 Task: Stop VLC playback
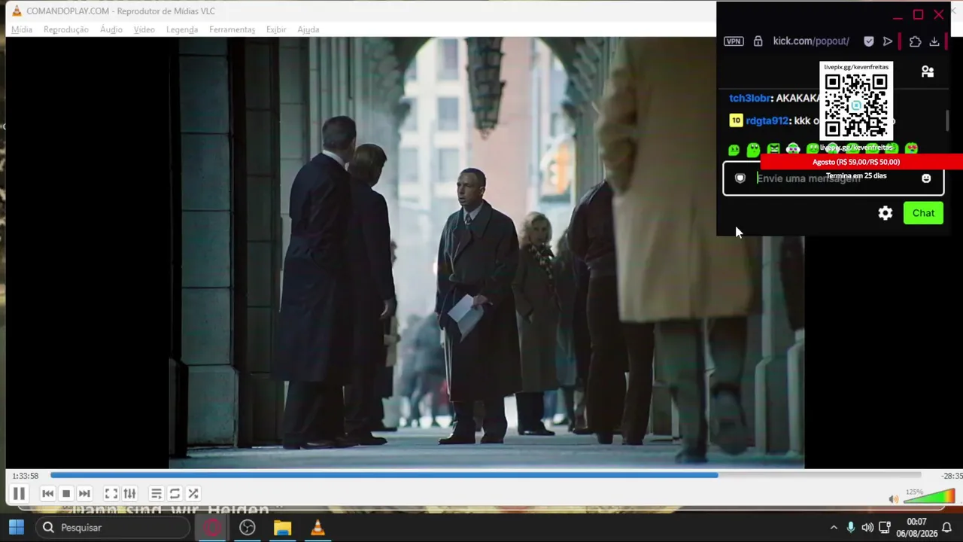(66, 494)
